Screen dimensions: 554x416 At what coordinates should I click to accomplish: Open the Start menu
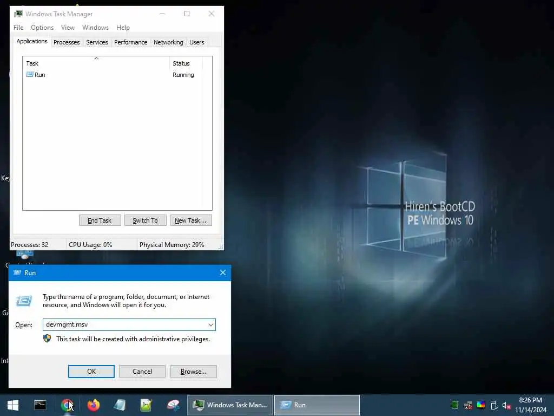click(13, 405)
